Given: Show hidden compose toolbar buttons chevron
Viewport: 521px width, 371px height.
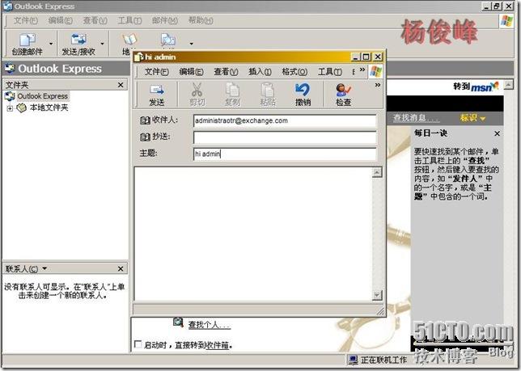Looking at the screenshot, I should click(x=378, y=86).
